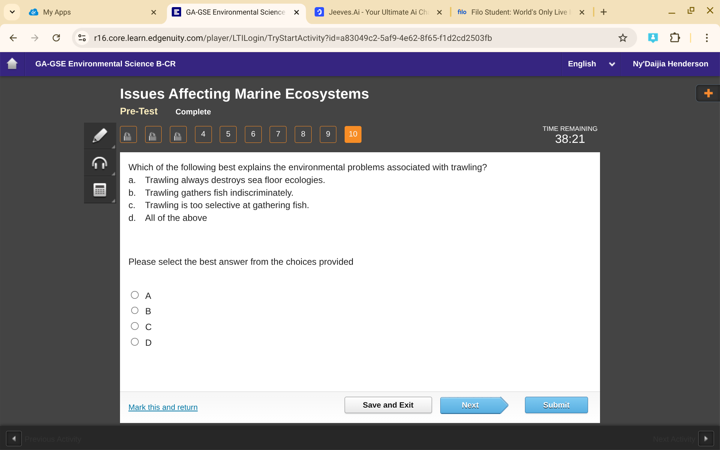Click the Mark this and return link
The image size is (720, 450).
coord(163,407)
